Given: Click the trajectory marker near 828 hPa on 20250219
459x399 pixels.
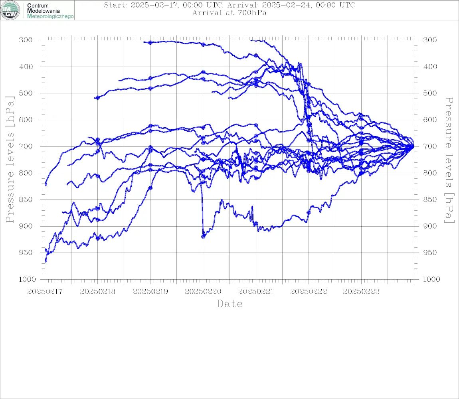Looking at the screenshot, I should pos(150,188).
